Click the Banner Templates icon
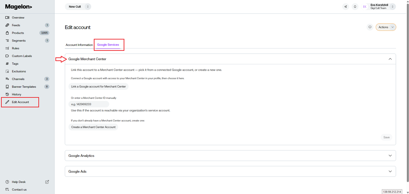 pyautogui.click(x=7, y=87)
